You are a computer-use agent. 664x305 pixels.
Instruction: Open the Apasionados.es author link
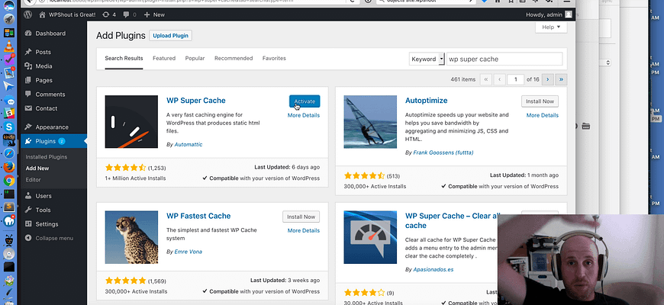pyautogui.click(x=434, y=269)
